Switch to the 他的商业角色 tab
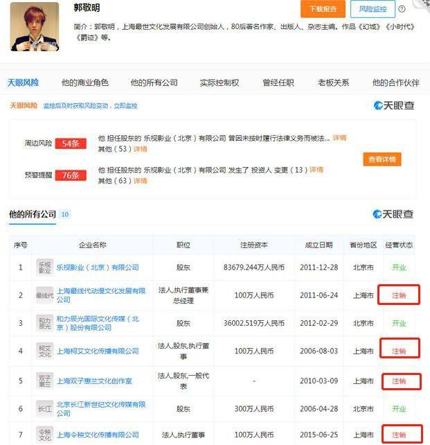The height and width of the screenshot is (445, 430). (x=85, y=83)
